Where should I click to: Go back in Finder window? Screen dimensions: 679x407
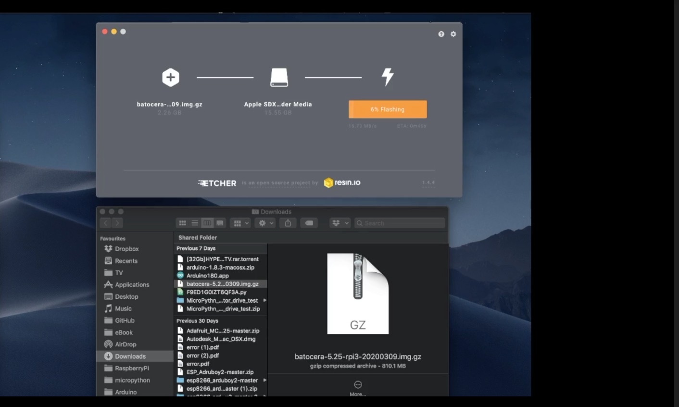(106, 223)
